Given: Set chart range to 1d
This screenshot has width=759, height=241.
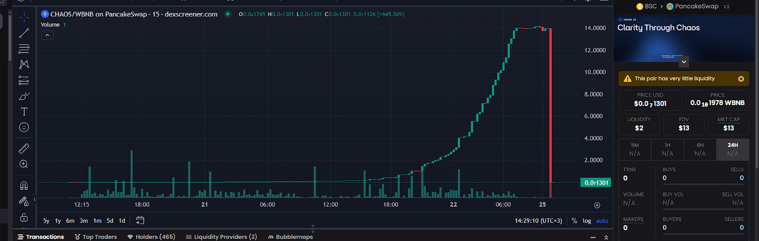Looking at the screenshot, I should pyautogui.click(x=122, y=221).
